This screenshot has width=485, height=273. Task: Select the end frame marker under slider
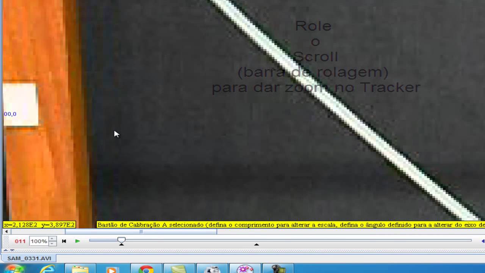click(x=257, y=245)
